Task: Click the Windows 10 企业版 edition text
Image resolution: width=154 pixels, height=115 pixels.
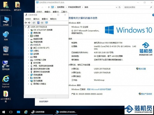Action: (x=80, y=27)
